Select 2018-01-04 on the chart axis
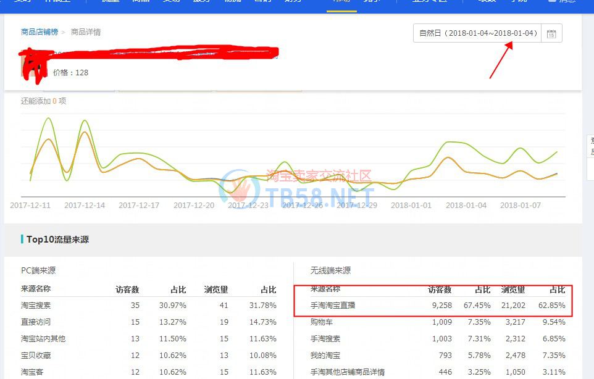 click(x=466, y=205)
